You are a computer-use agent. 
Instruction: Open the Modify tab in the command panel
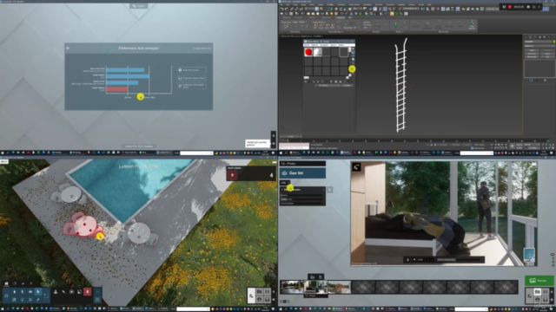(x=531, y=37)
